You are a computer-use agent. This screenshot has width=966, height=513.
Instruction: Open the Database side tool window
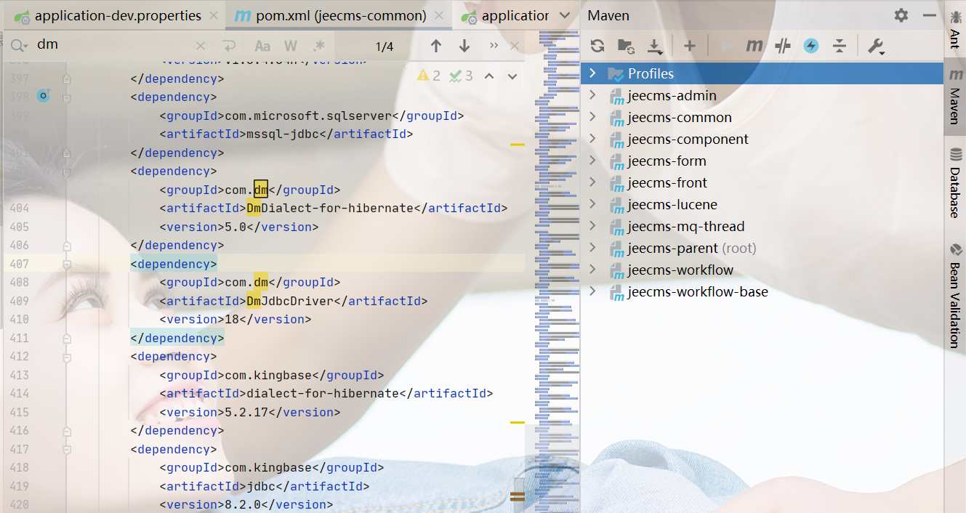[x=954, y=183]
